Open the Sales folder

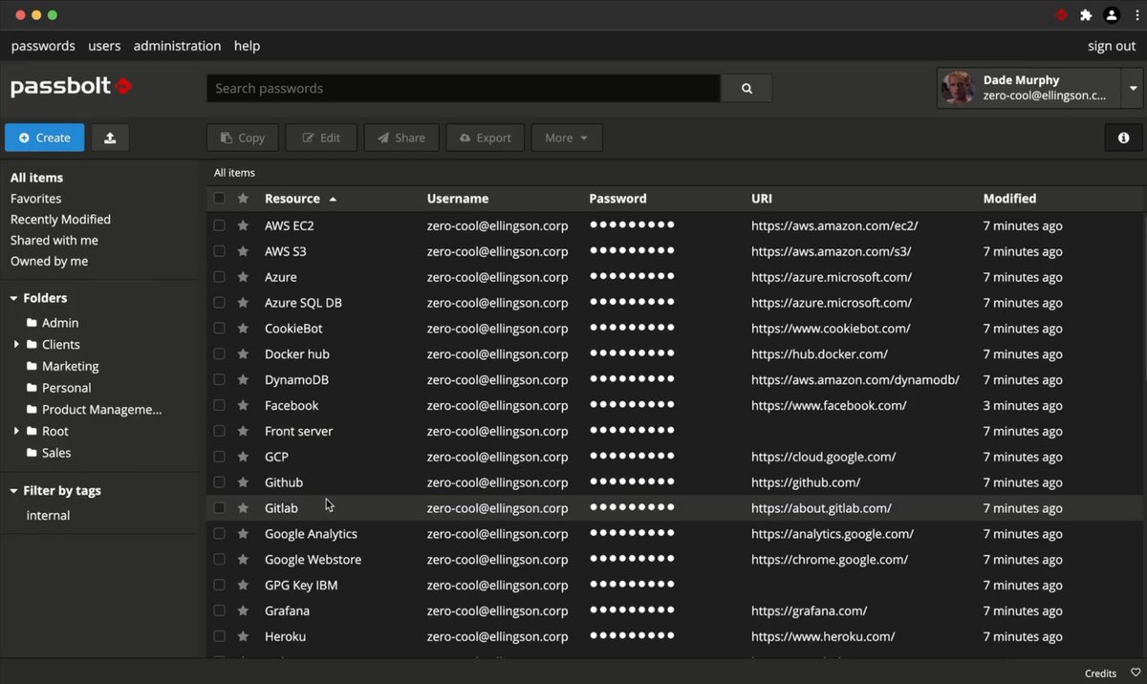tap(56, 453)
